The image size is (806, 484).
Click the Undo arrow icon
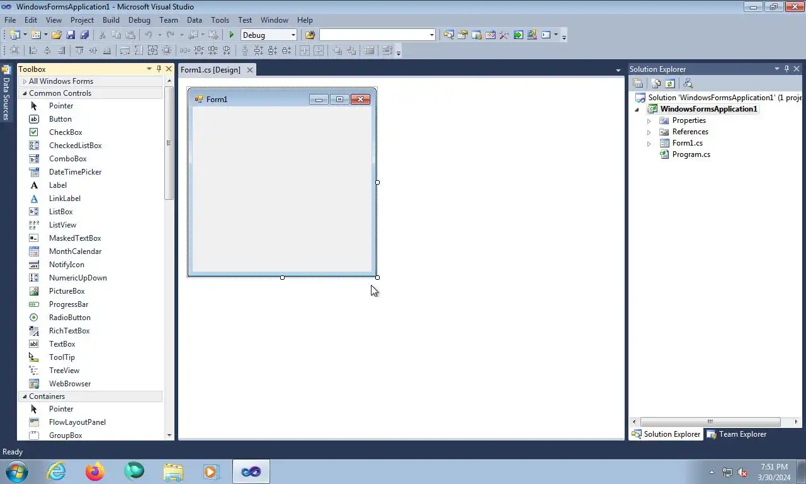(149, 35)
